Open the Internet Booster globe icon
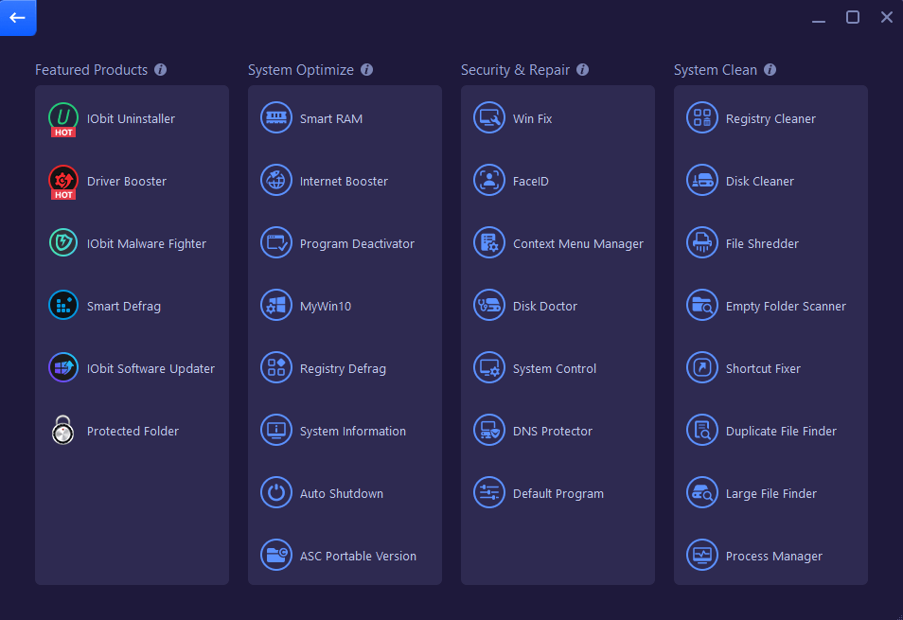The image size is (903, 620). tap(276, 180)
